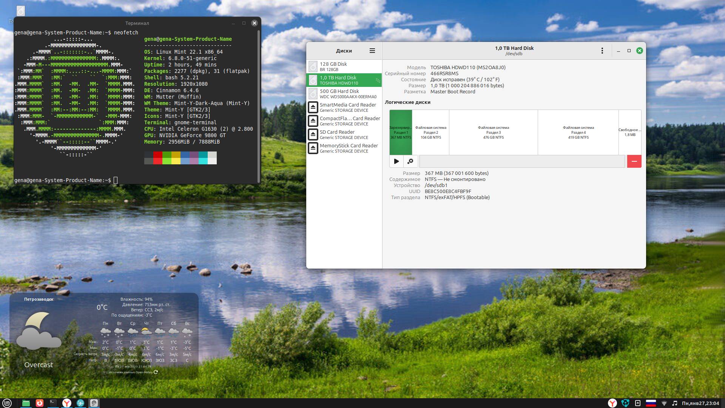This screenshot has width=725, height=408.
Task: Click the UUID value BE8C500E8C4FBF9F
Action: (x=447, y=191)
